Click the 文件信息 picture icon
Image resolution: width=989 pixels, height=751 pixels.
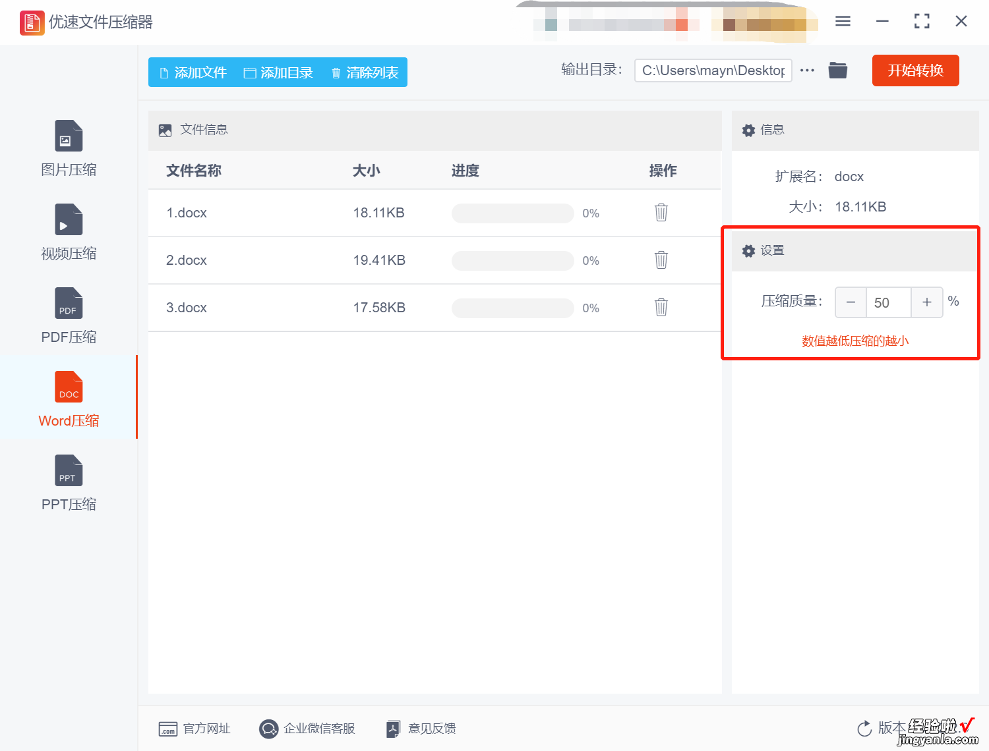click(165, 130)
